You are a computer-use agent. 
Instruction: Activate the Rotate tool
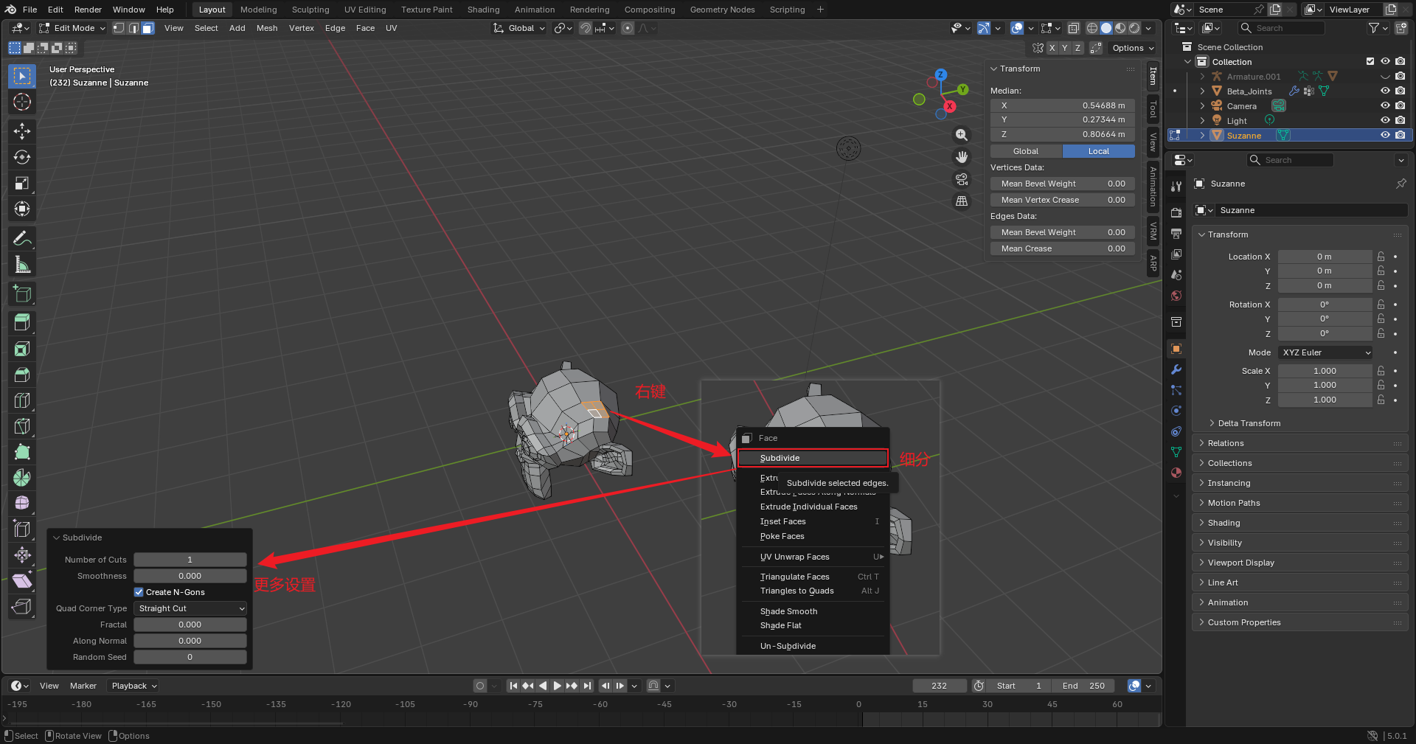click(22, 157)
